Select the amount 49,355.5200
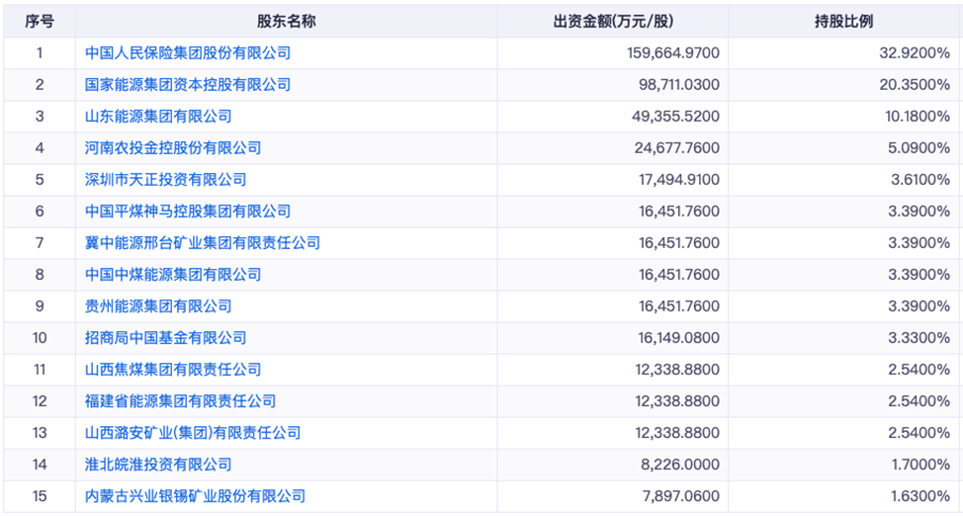 tap(675, 116)
